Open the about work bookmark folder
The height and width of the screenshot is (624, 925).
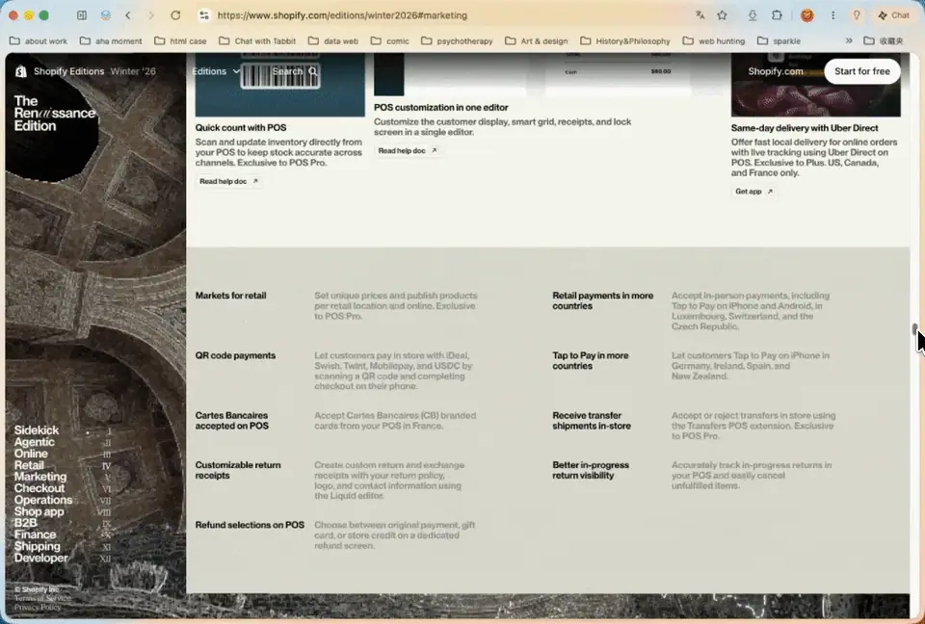click(x=39, y=40)
